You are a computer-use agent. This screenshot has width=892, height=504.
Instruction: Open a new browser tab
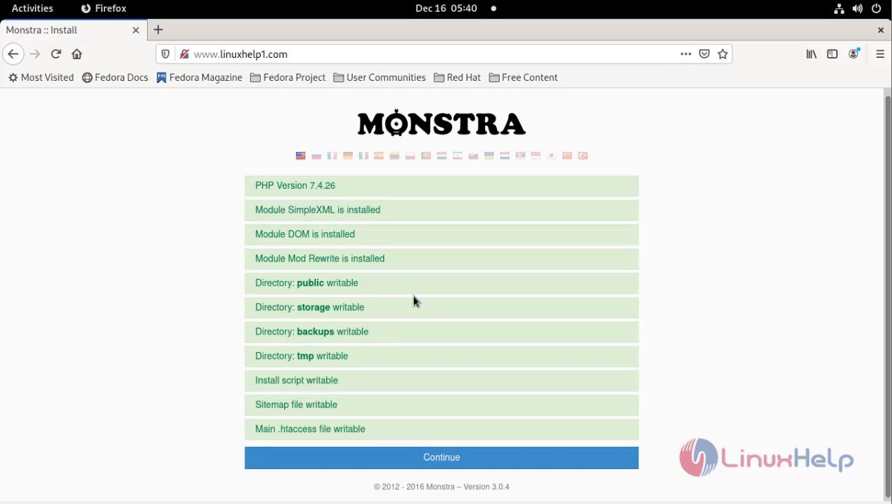(158, 29)
